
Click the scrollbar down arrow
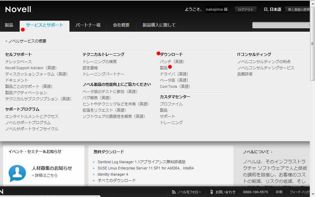[x=312, y=194]
